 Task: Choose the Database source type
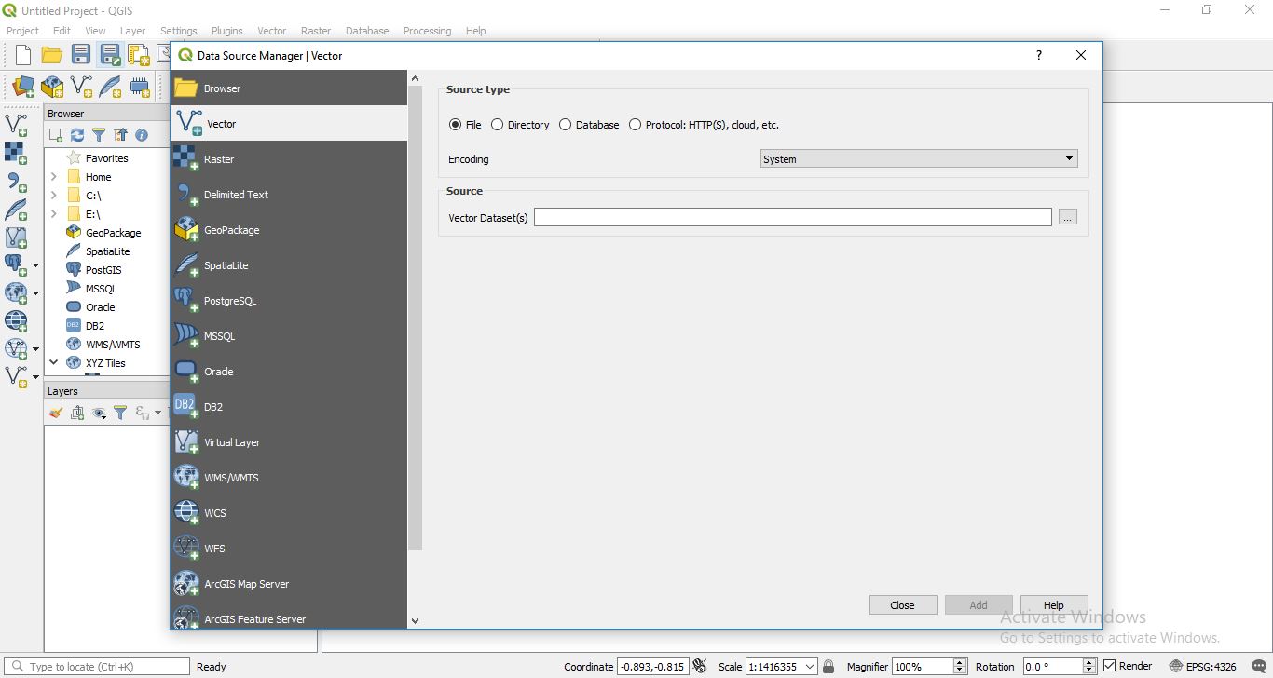565,124
